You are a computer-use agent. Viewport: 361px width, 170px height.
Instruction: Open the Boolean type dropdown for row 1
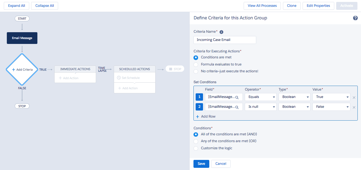coord(294,97)
